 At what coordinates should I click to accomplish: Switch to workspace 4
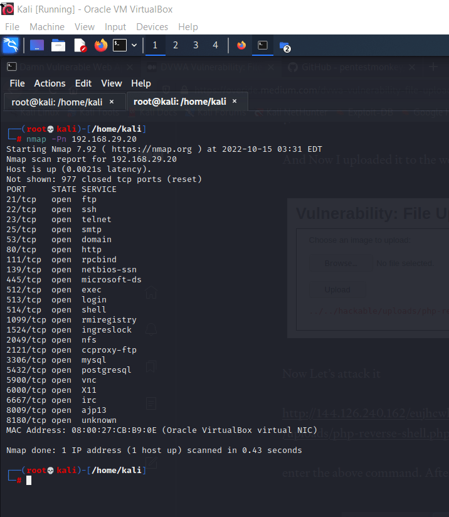(x=216, y=45)
